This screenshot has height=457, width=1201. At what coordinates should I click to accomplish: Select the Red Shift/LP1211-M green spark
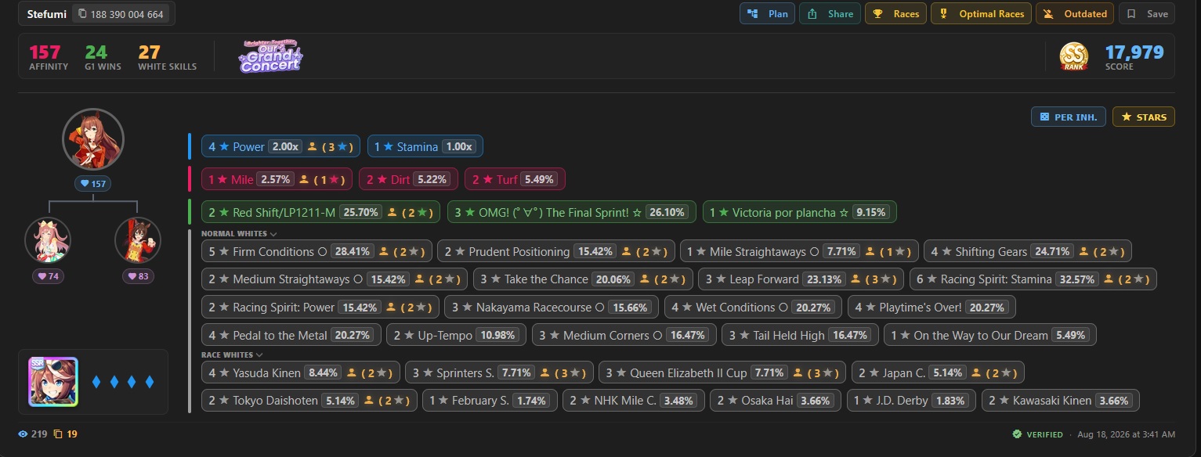(x=321, y=212)
